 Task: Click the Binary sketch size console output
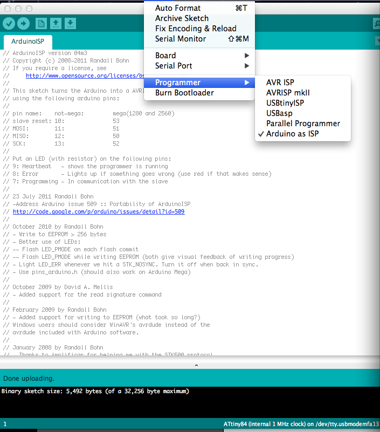(x=95, y=391)
